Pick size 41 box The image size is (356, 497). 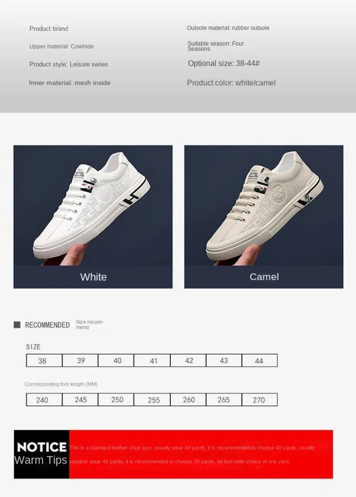pos(152,360)
